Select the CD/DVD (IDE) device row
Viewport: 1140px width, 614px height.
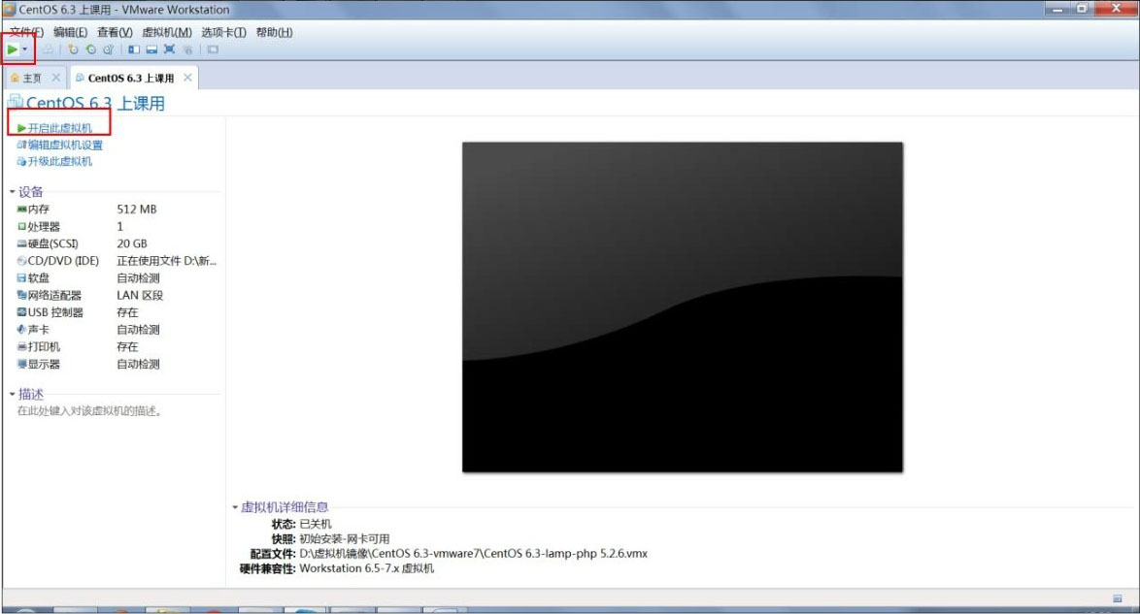click(x=117, y=261)
